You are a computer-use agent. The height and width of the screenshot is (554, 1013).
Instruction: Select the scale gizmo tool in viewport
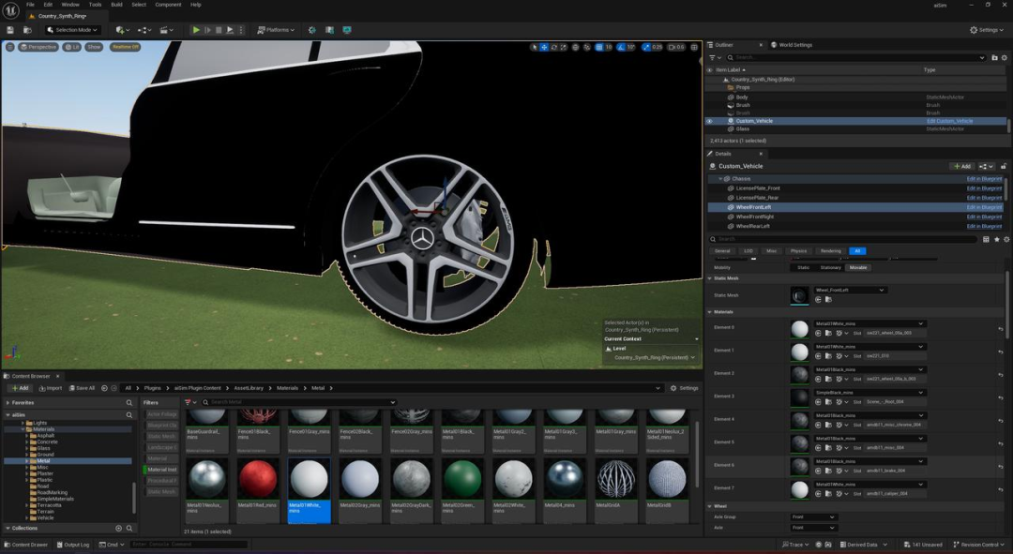click(564, 47)
